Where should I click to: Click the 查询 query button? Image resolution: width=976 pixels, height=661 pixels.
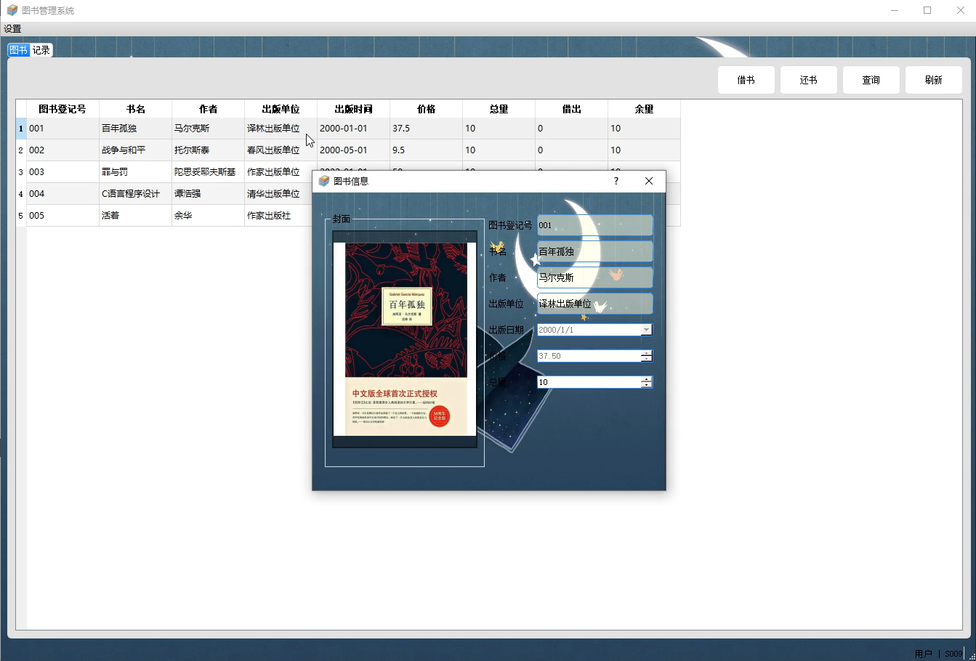click(x=871, y=80)
